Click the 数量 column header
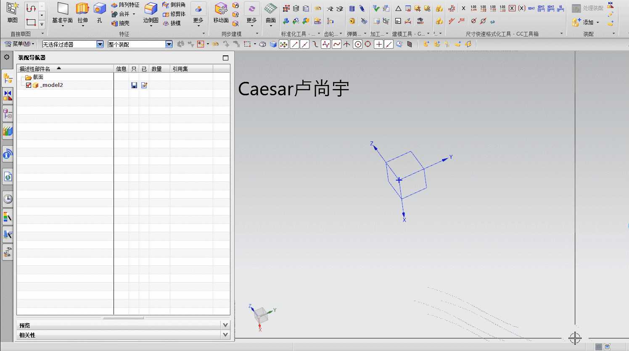The width and height of the screenshot is (629, 351). (159, 69)
